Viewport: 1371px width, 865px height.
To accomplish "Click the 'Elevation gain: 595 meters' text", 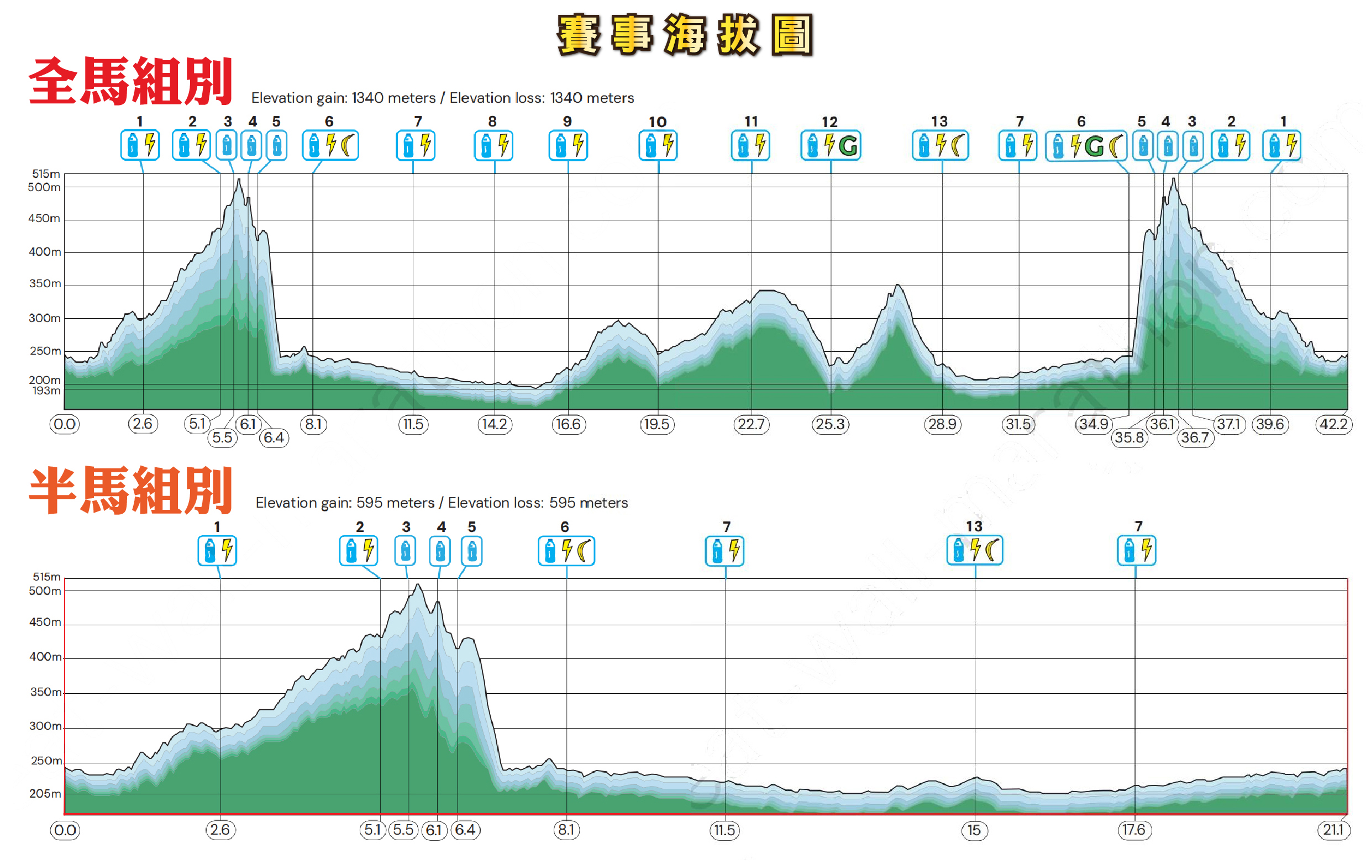I will 344,503.
